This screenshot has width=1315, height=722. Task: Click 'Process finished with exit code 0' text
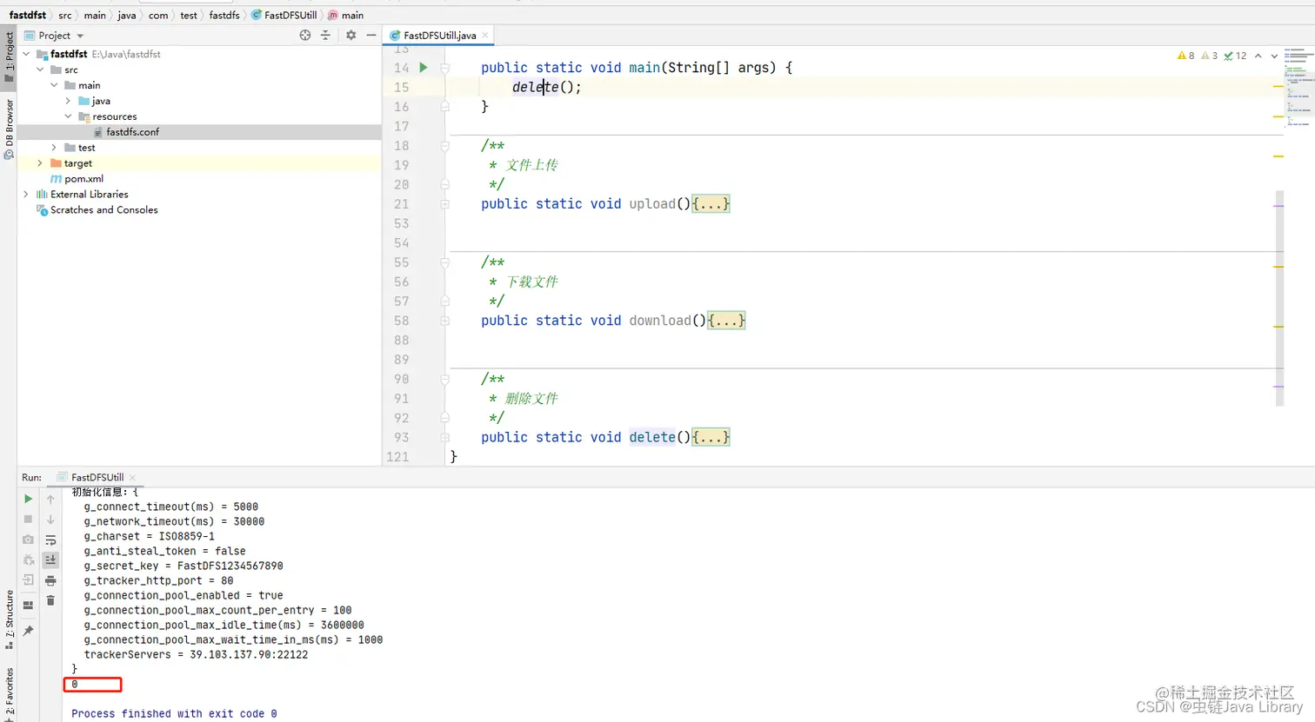(174, 713)
